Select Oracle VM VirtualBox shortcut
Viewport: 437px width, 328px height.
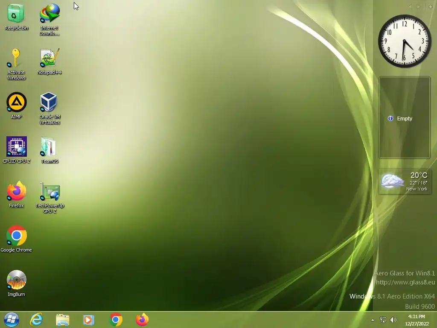click(50, 108)
